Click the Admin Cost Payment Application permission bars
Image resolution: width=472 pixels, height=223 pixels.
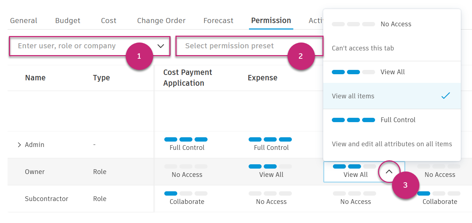click(x=186, y=139)
